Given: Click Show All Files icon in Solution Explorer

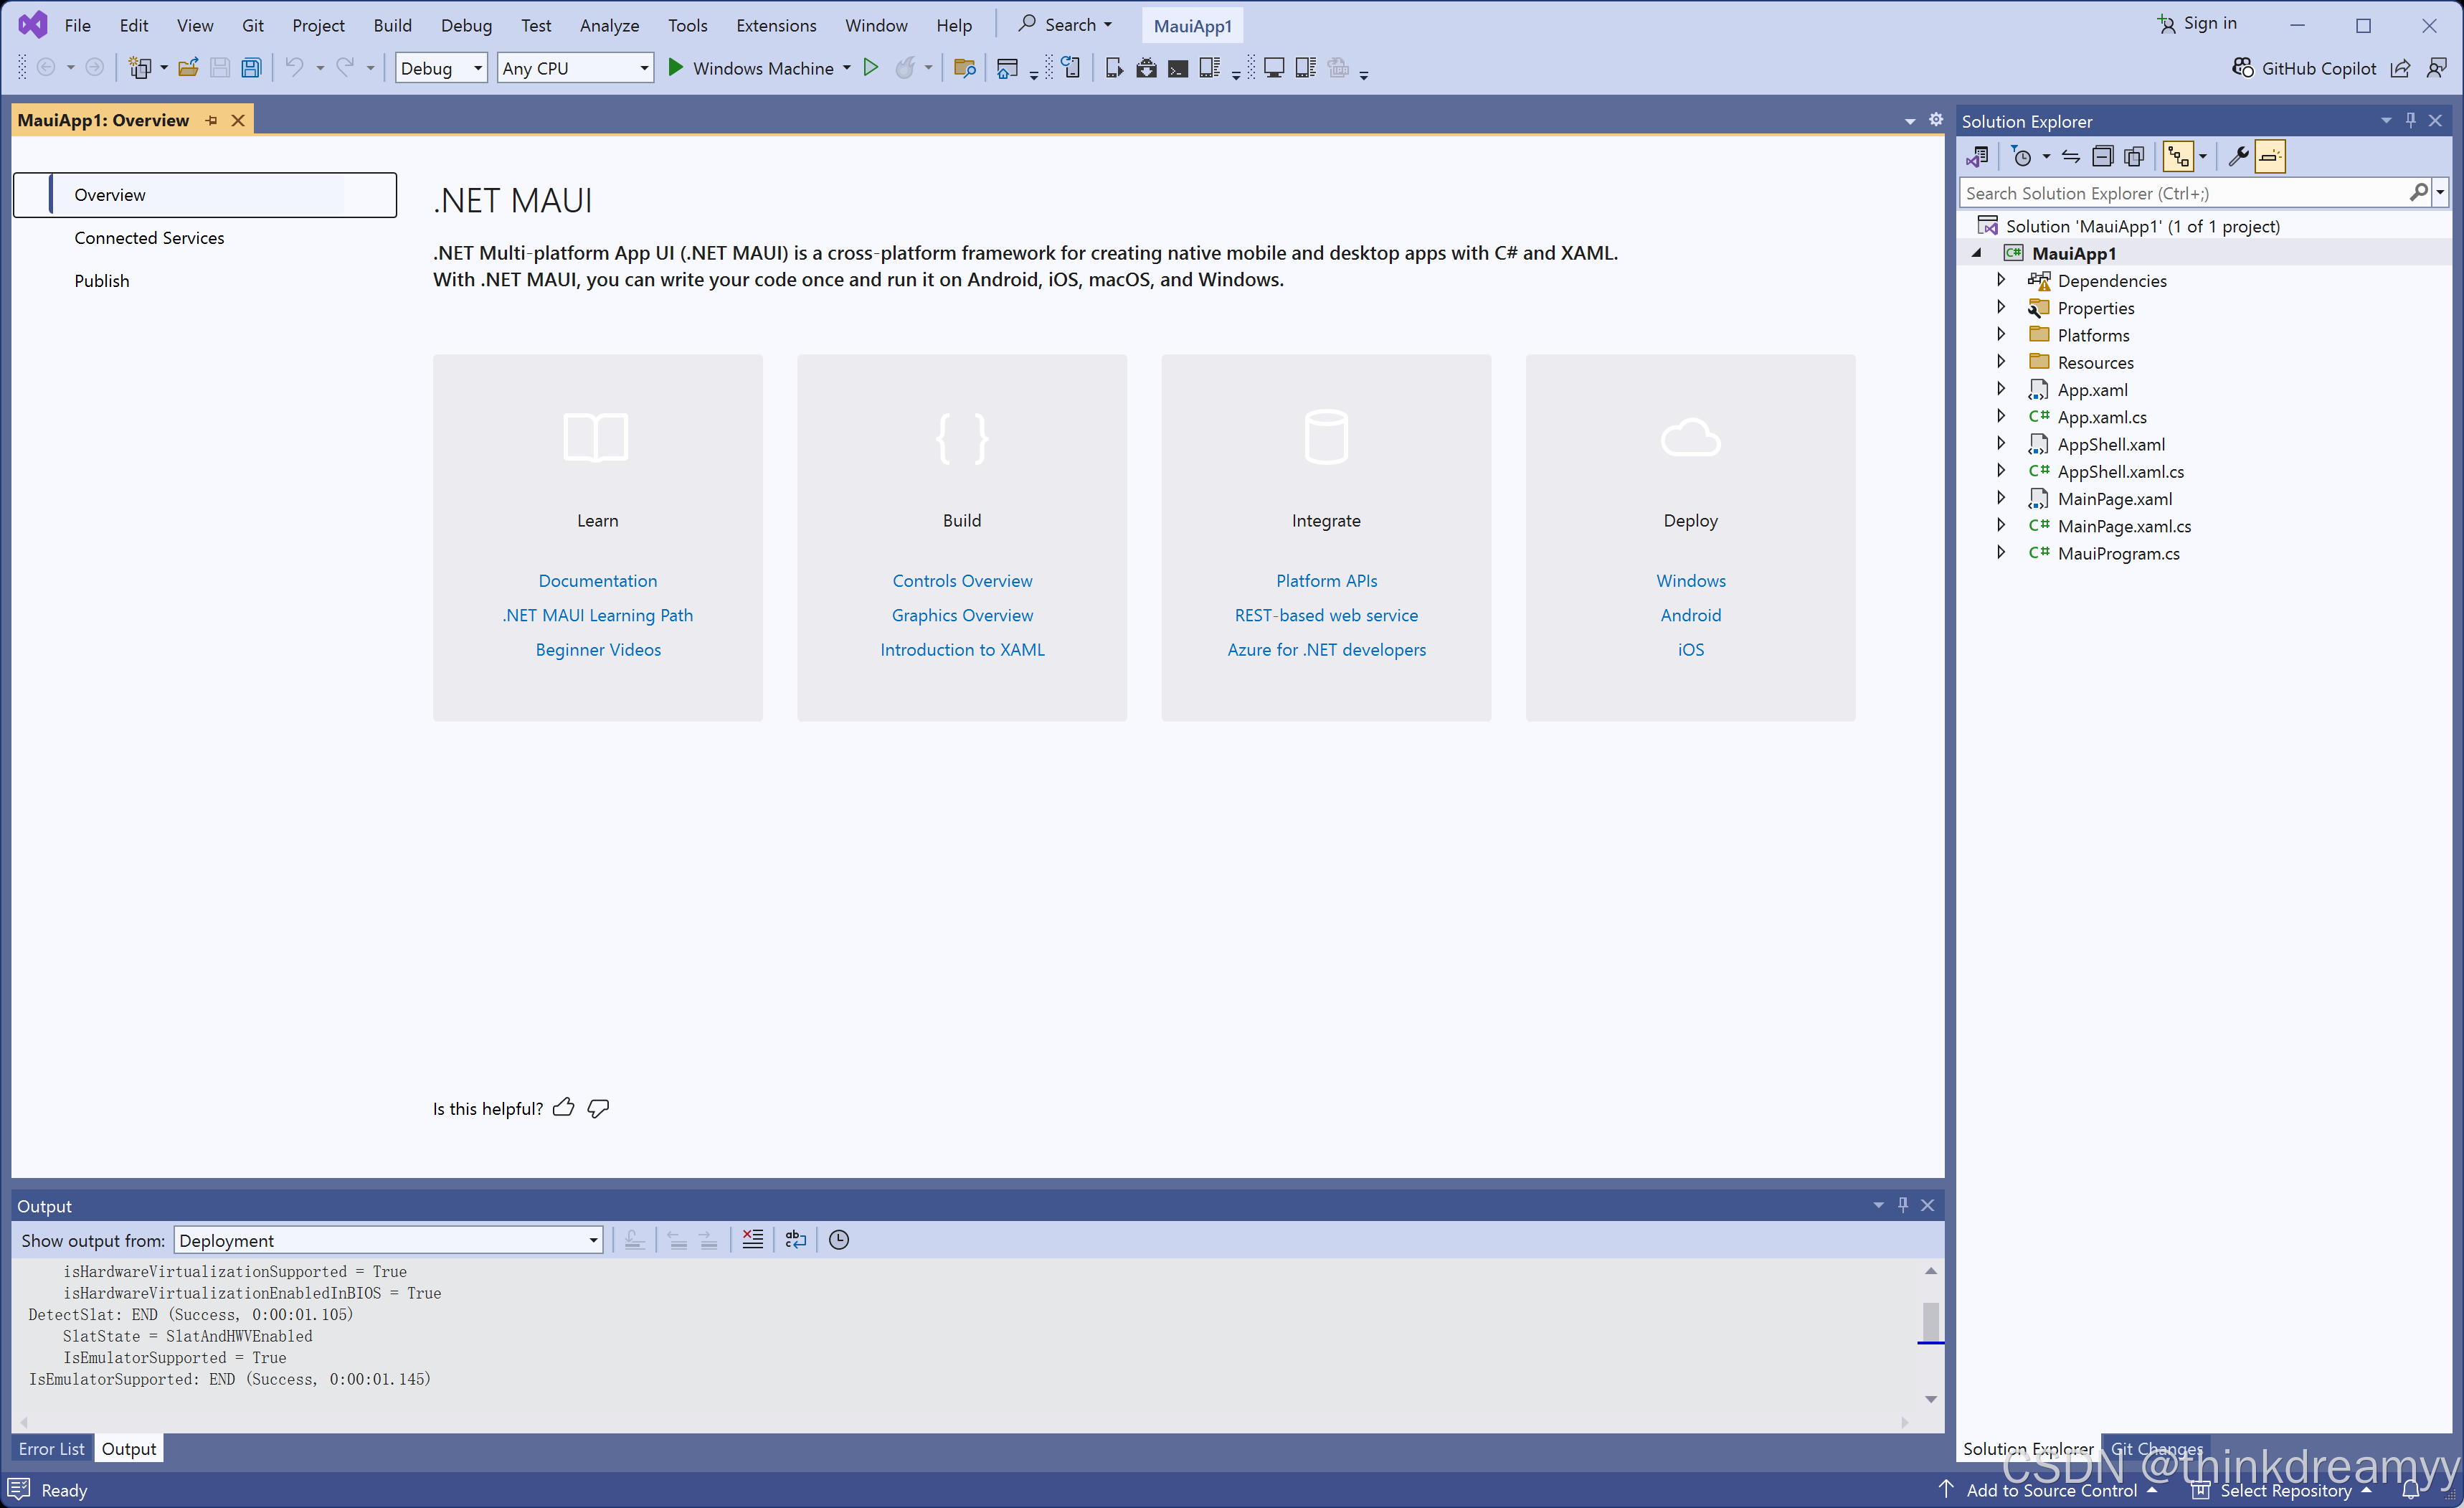Looking at the screenshot, I should tap(2134, 156).
